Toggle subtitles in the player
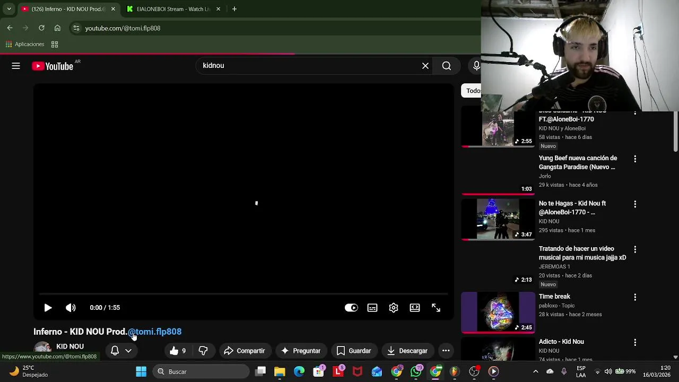679x382 pixels. click(372, 308)
